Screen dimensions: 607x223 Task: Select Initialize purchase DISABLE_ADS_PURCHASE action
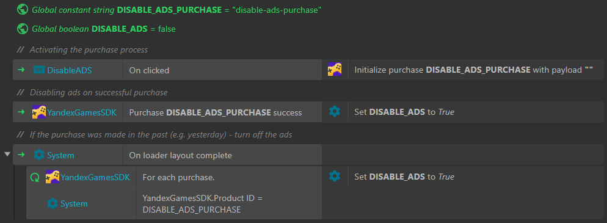[476, 70]
